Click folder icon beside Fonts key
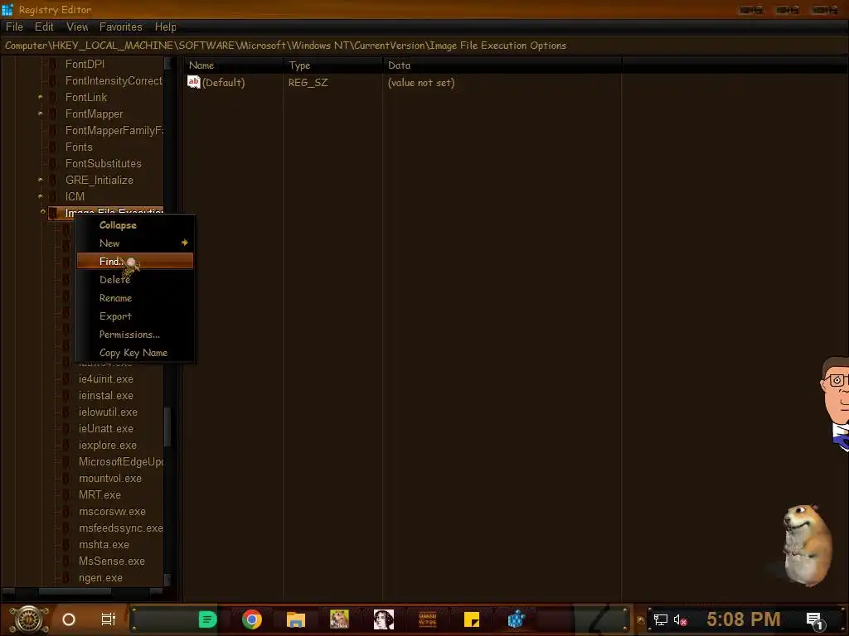This screenshot has width=849, height=636. tap(53, 147)
